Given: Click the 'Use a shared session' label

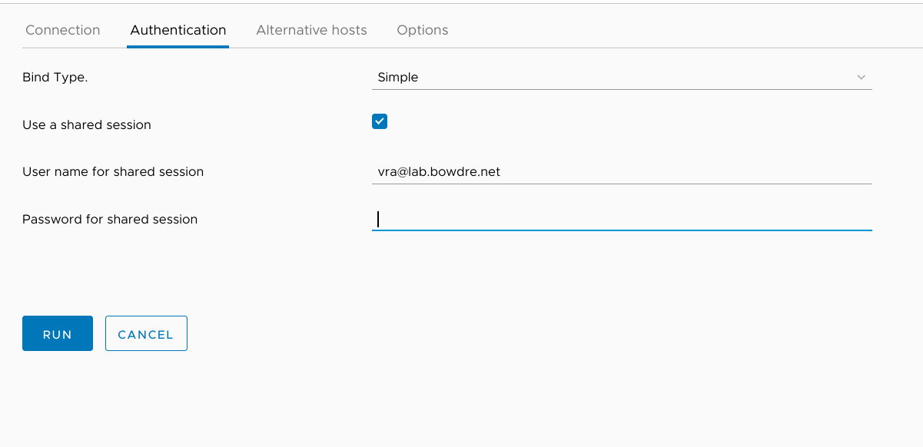Looking at the screenshot, I should 87,124.
